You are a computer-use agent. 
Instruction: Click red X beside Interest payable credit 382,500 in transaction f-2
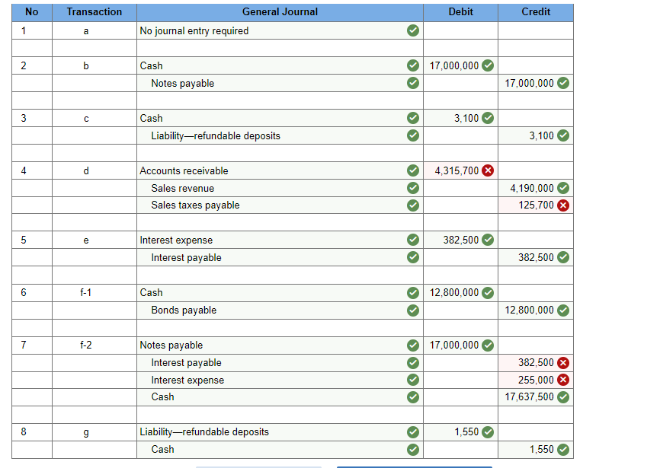point(563,362)
